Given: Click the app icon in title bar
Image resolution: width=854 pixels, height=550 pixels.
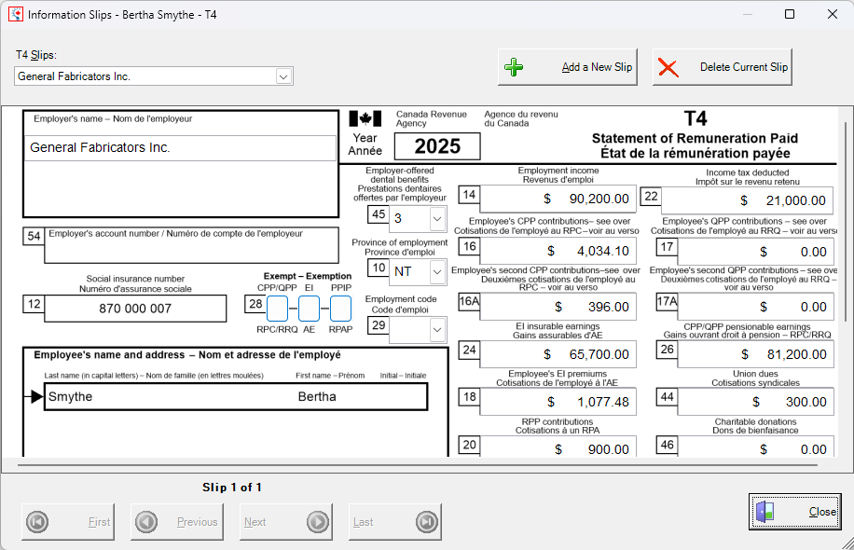Looking at the screenshot, I should (x=15, y=15).
